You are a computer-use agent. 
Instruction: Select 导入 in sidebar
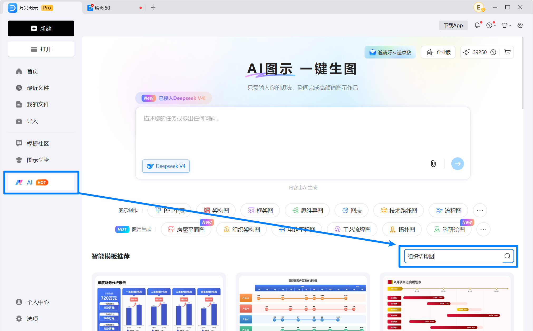41,121
